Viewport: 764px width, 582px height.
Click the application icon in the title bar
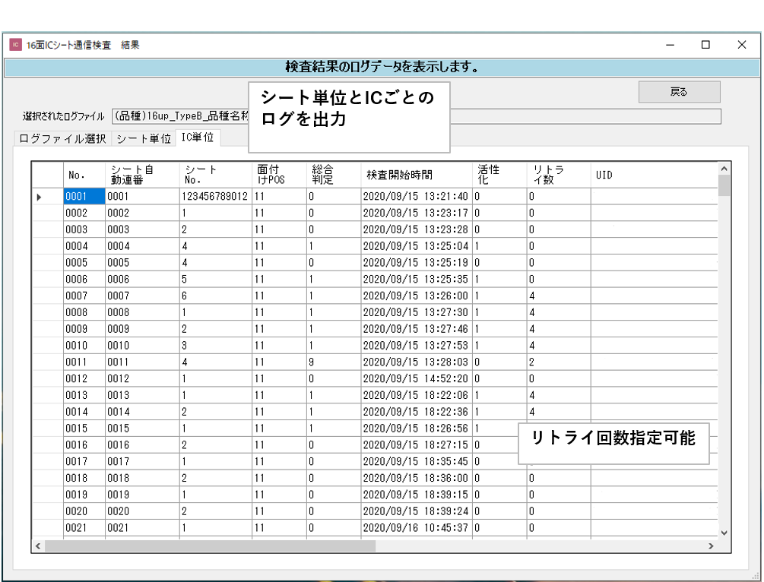[16, 45]
